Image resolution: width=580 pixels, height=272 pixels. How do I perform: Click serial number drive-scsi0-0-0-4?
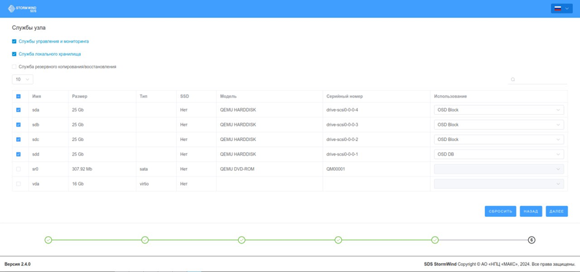tap(342, 110)
